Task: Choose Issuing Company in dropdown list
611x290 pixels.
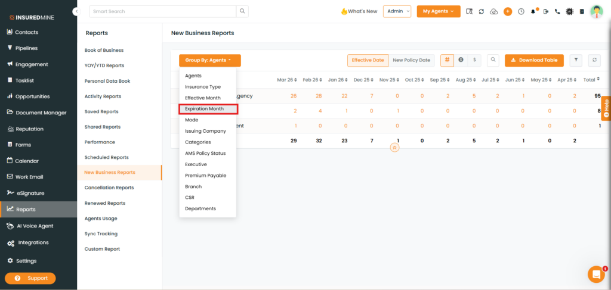Action: tap(205, 131)
